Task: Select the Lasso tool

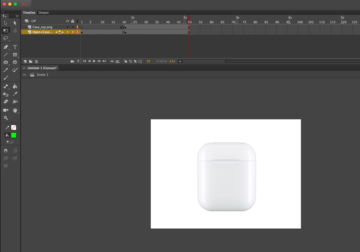Action: pyautogui.click(x=6, y=38)
